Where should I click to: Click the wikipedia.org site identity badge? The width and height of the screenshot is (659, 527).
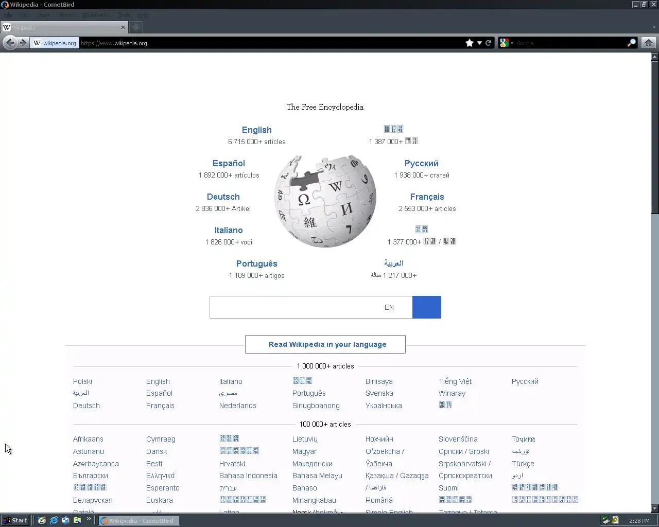[55, 43]
